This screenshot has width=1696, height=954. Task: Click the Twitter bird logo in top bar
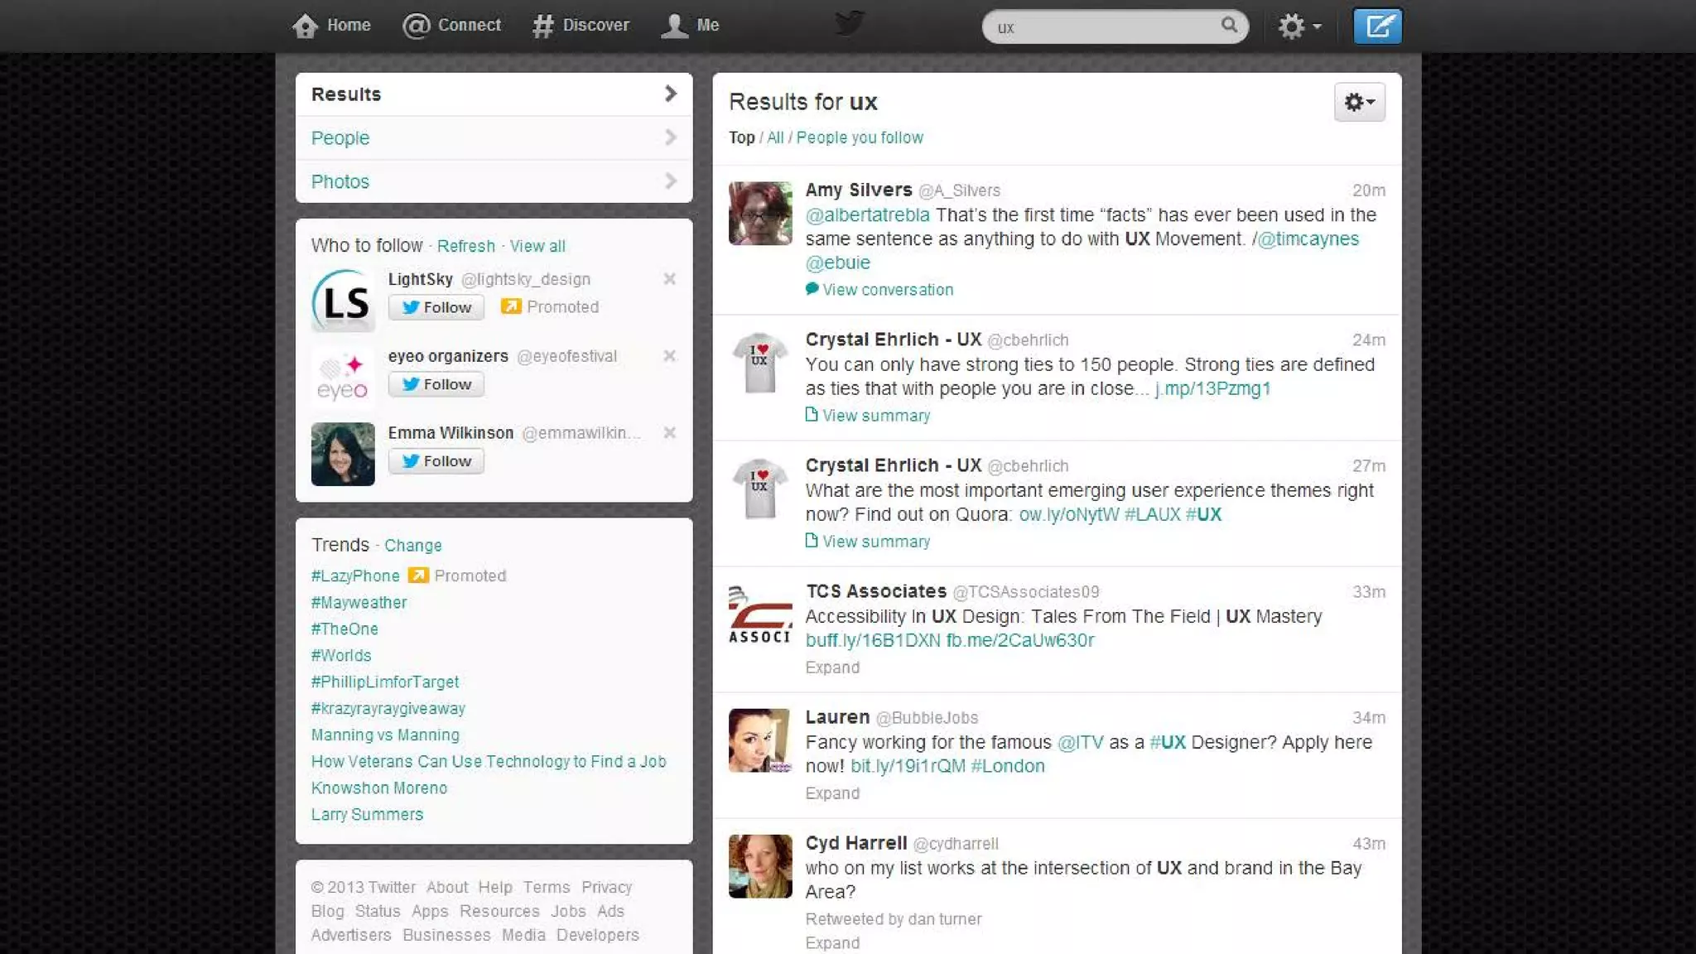coord(849,23)
